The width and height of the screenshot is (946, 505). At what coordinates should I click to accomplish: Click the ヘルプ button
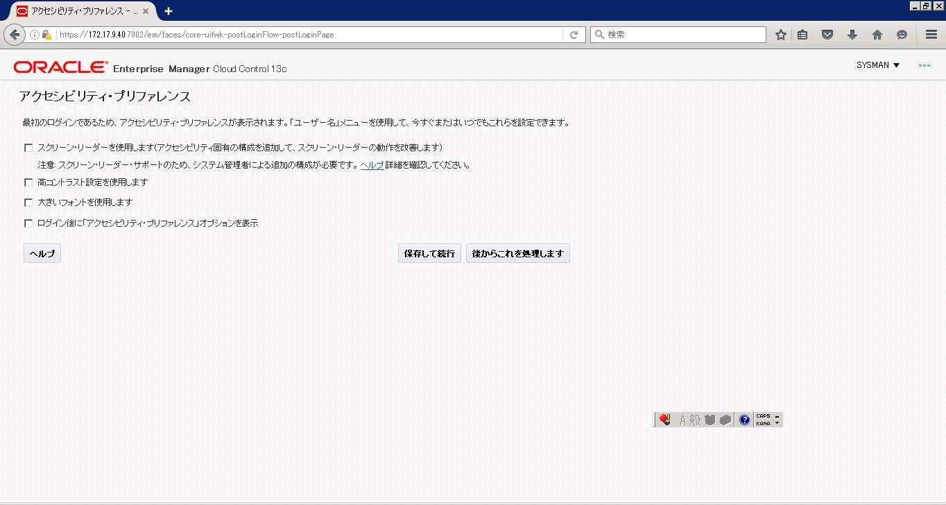(42, 253)
